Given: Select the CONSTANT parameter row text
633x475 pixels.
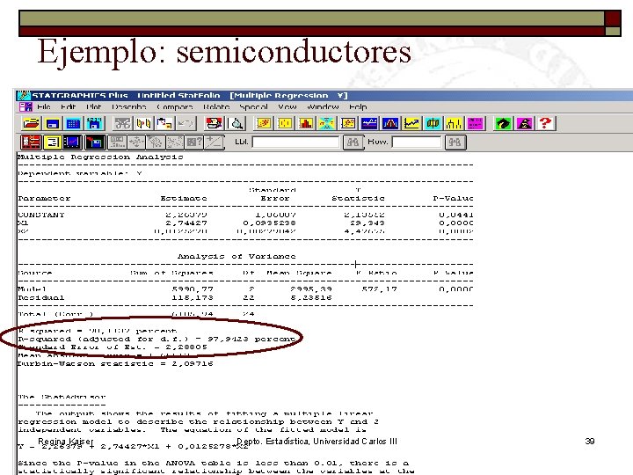Looking at the screenshot, I should pyautogui.click(x=41, y=215).
